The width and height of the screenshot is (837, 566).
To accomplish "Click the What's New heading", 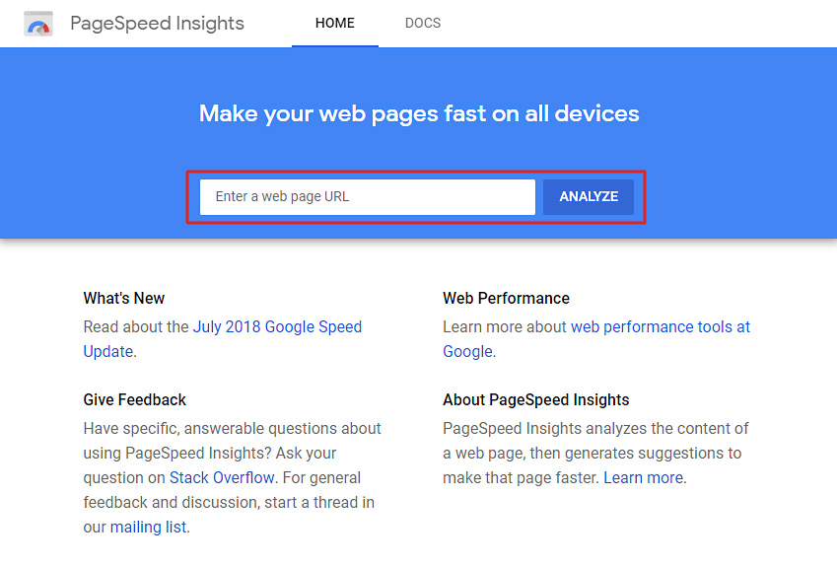I will pos(124,298).
